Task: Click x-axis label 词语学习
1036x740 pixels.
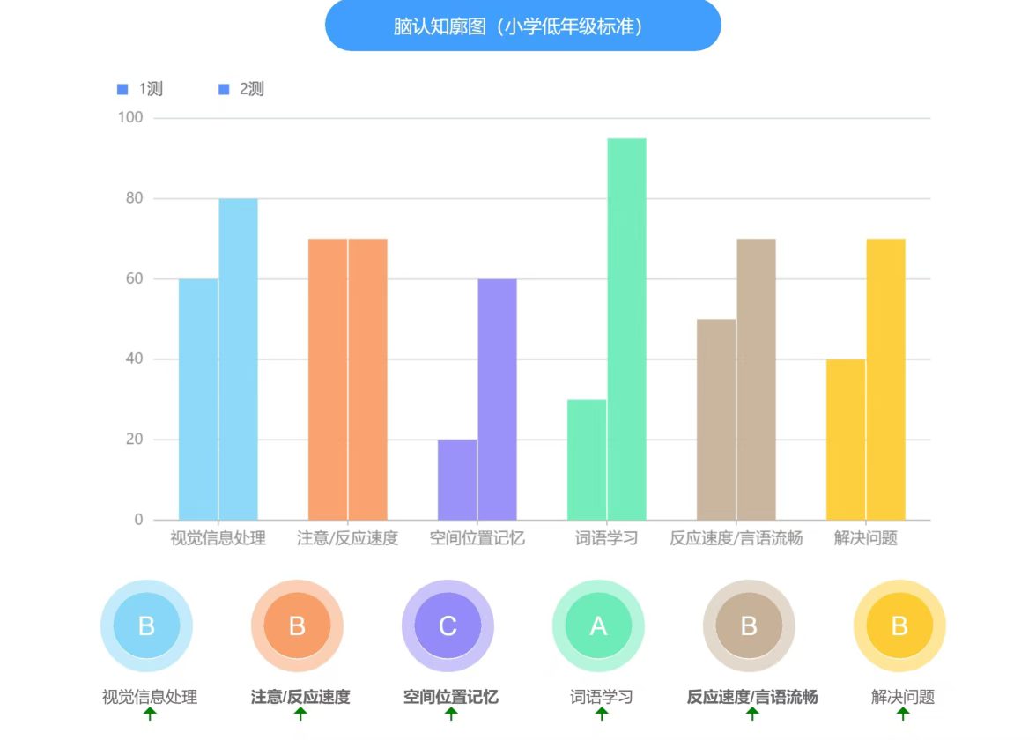Action: (606, 538)
